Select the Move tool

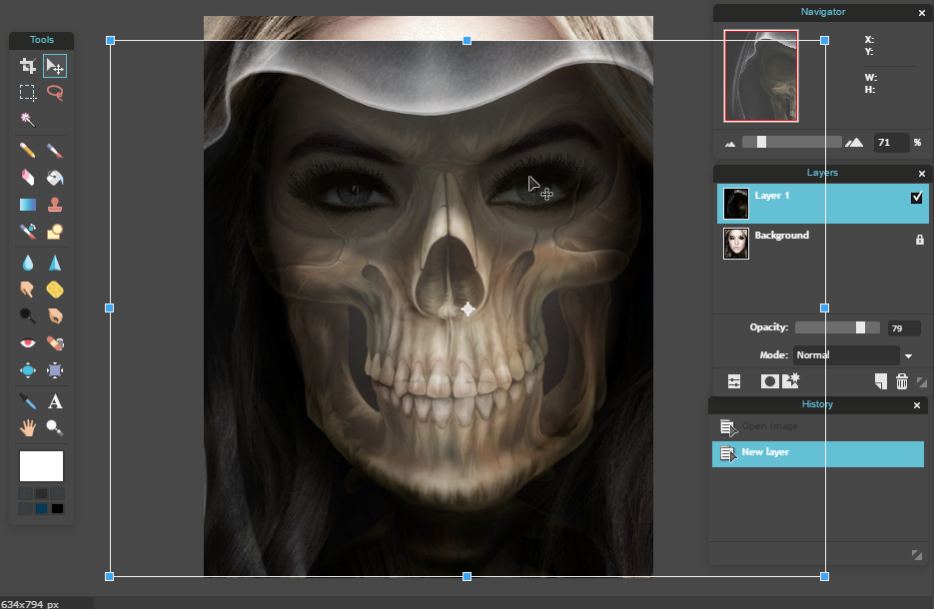pyautogui.click(x=55, y=66)
